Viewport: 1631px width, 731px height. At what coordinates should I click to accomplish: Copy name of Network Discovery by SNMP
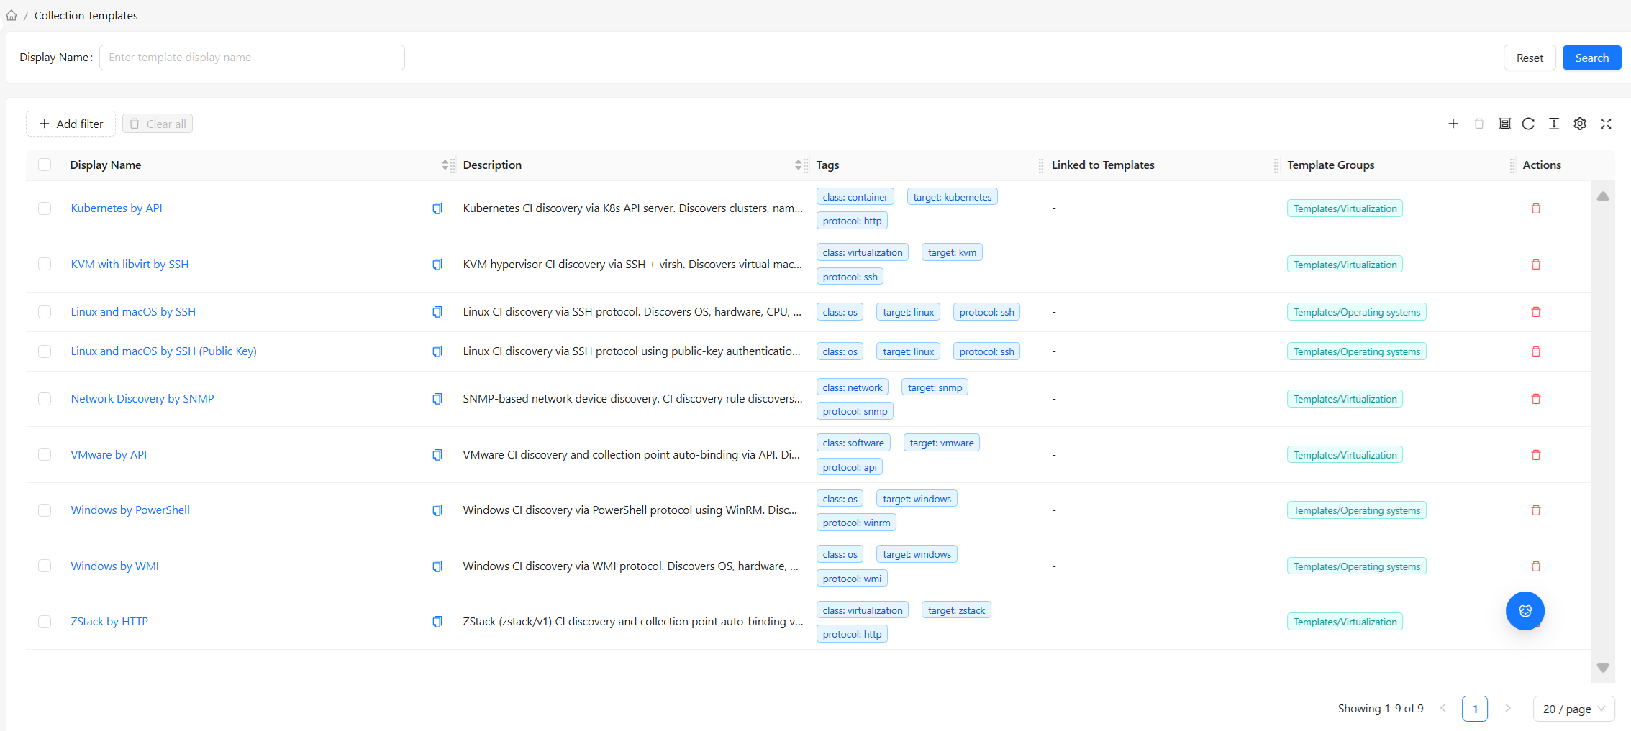coord(437,399)
